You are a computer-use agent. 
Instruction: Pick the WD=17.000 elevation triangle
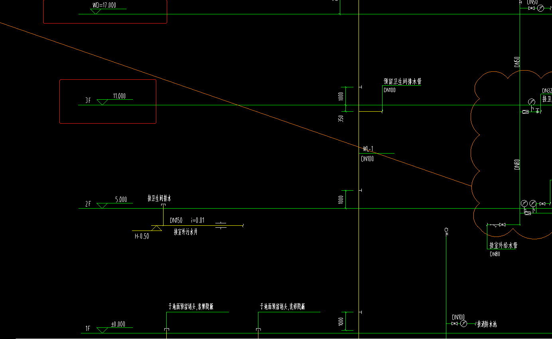[95, 11]
